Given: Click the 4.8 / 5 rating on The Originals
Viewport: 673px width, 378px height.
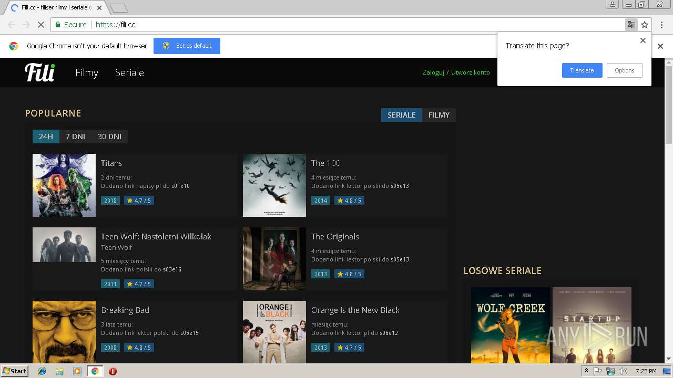Looking at the screenshot, I should click(x=349, y=274).
